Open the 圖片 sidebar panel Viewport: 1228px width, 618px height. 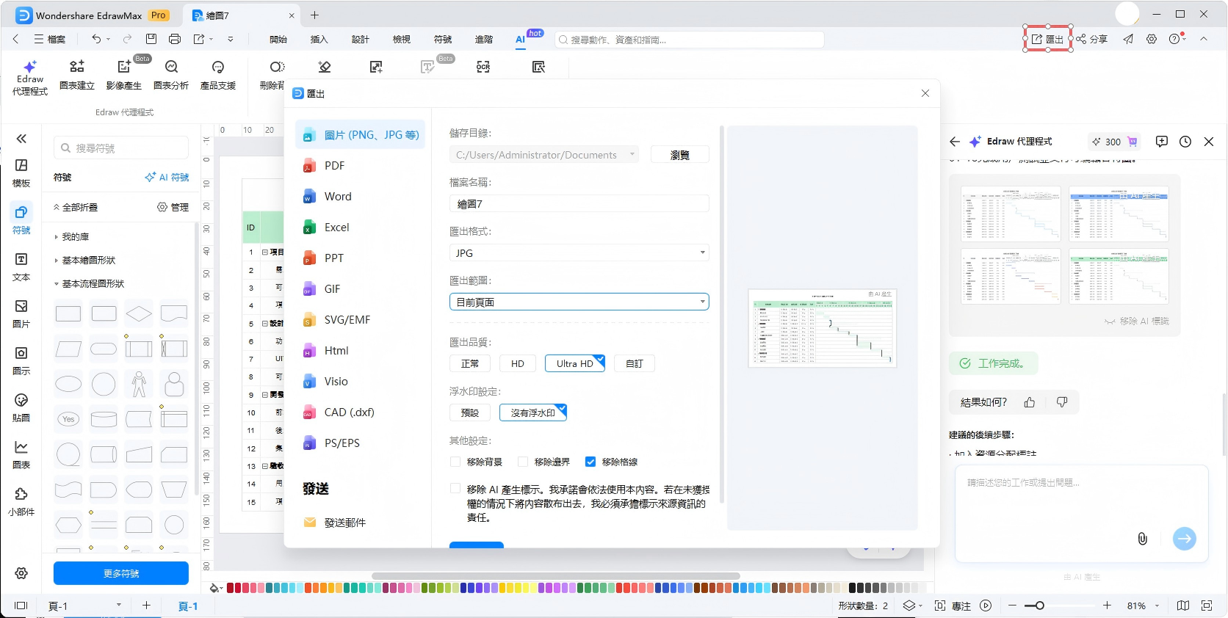coord(21,314)
